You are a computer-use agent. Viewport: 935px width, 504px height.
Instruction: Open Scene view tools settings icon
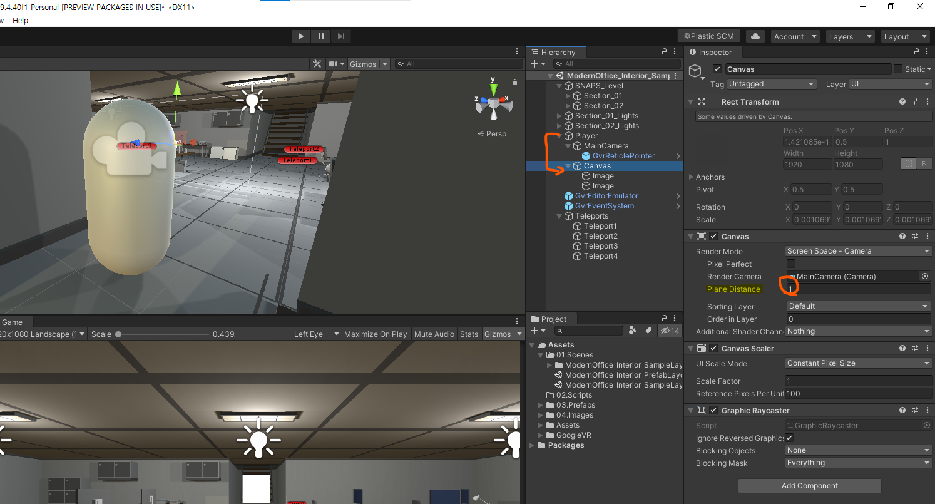tap(317, 64)
